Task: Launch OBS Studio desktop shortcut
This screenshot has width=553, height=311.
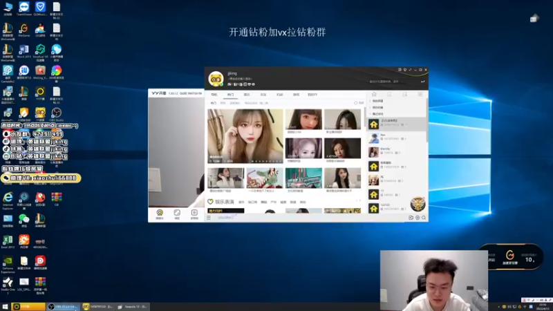Action: coord(57,115)
